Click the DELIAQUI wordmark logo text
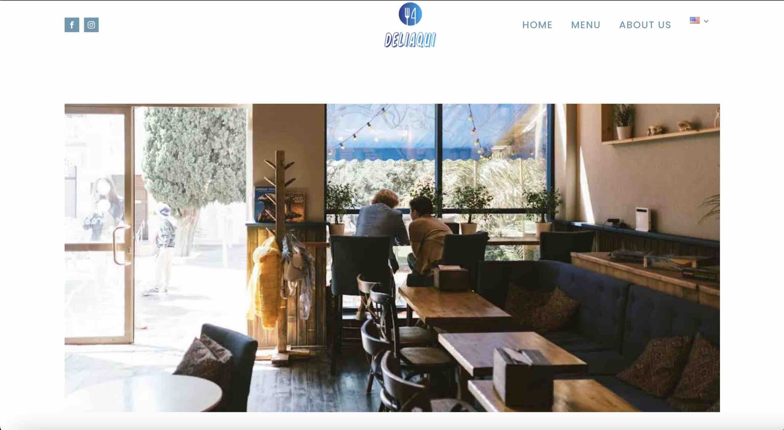This screenshot has width=784, height=430. coord(410,40)
